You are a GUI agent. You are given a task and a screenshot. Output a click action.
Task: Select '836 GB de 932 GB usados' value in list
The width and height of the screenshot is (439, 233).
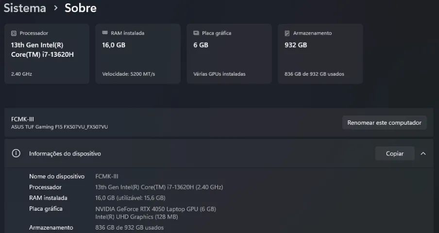point(129,228)
